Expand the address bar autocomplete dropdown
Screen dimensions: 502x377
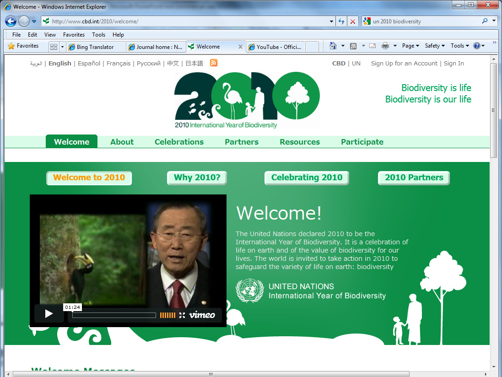(x=331, y=22)
